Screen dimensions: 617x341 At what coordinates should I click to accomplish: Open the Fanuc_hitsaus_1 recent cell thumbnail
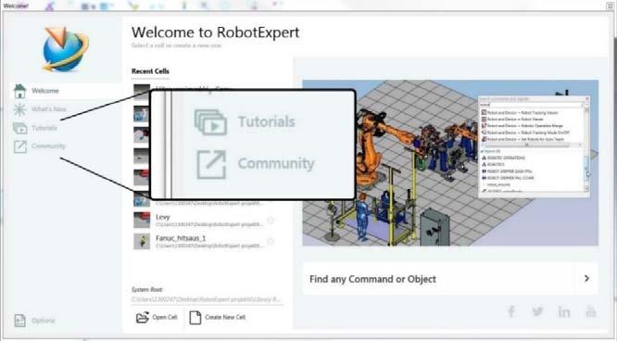142,241
